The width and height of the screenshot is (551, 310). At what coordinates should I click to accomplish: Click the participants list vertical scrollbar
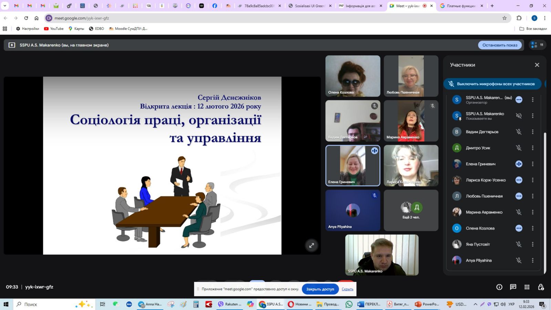[x=545, y=203]
